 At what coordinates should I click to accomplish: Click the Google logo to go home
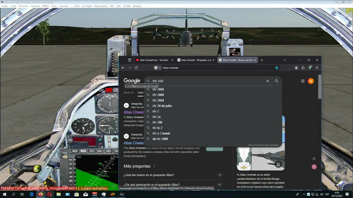click(x=132, y=81)
